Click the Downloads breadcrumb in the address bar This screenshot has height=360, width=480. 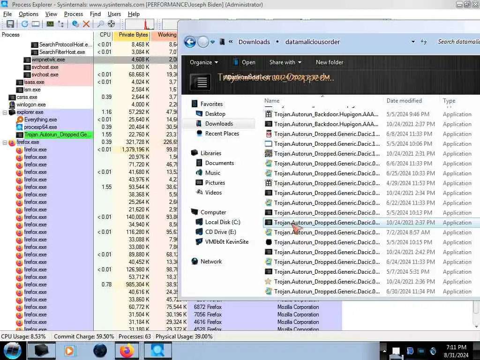[x=254, y=42]
